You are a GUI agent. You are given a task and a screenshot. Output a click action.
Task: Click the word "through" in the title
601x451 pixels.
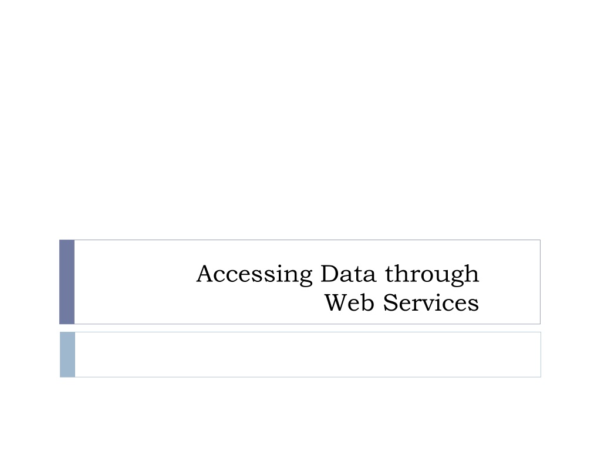[x=432, y=275]
